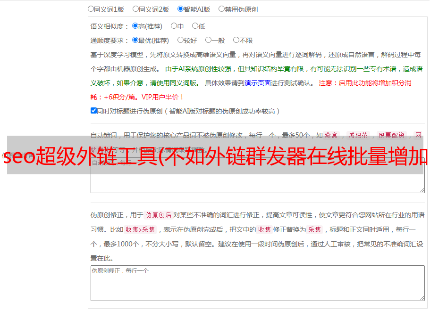Set 通顺度要求 to 不限

point(236,40)
